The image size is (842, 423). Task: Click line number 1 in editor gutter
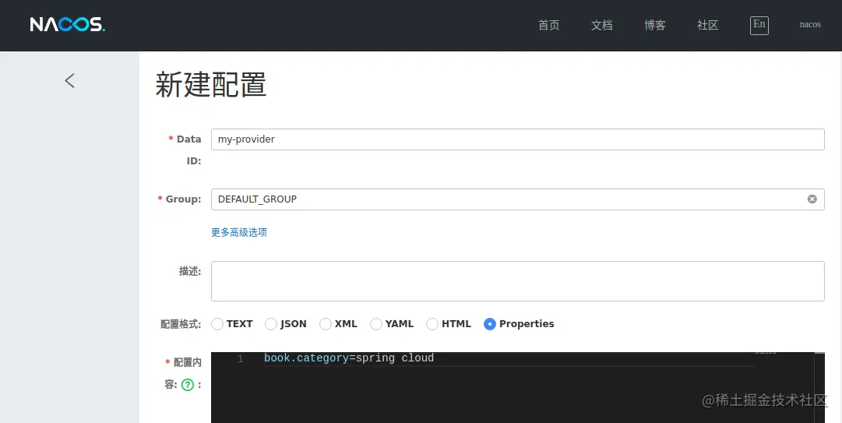[240, 358]
